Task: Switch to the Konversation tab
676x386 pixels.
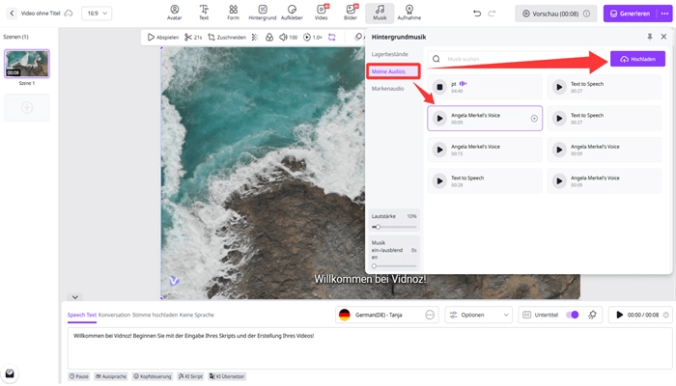Action: point(114,315)
